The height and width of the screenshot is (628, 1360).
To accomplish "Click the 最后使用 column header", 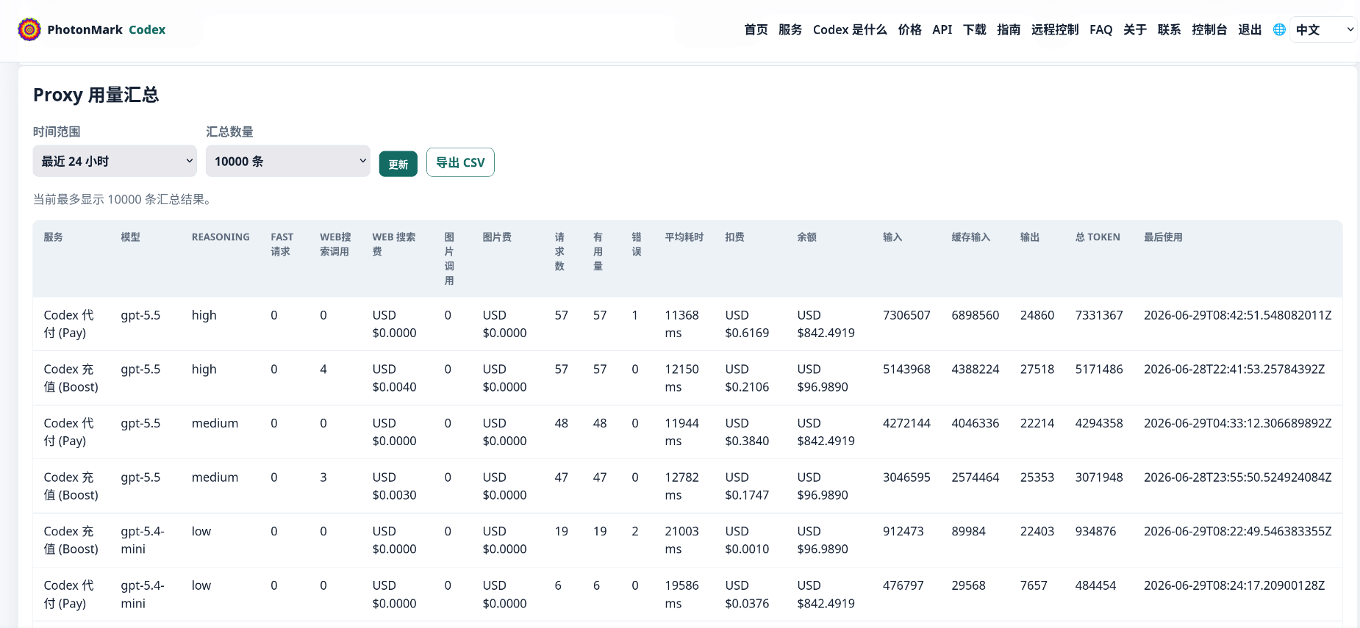I will tap(1163, 237).
